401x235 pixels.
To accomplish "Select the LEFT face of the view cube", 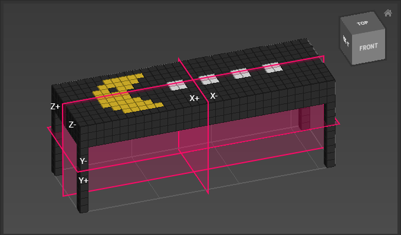I will point(346,41).
